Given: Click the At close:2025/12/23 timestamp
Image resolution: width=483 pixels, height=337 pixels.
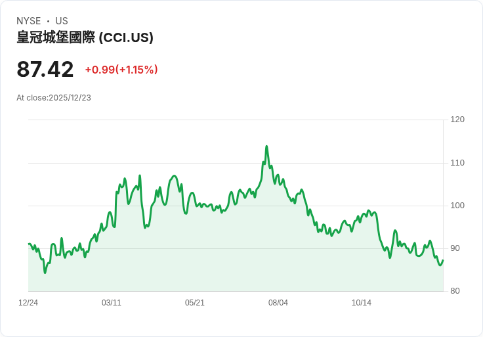Looking at the screenshot, I should point(54,98).
